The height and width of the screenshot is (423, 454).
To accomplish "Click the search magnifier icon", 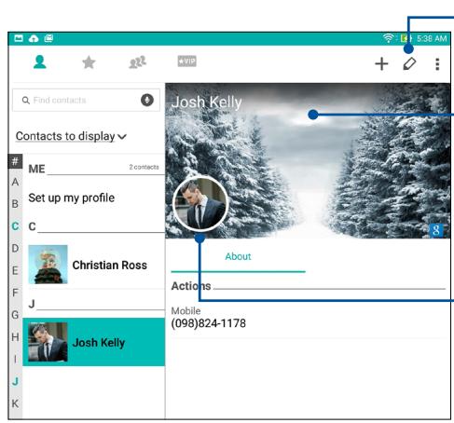I will (26, 101).
